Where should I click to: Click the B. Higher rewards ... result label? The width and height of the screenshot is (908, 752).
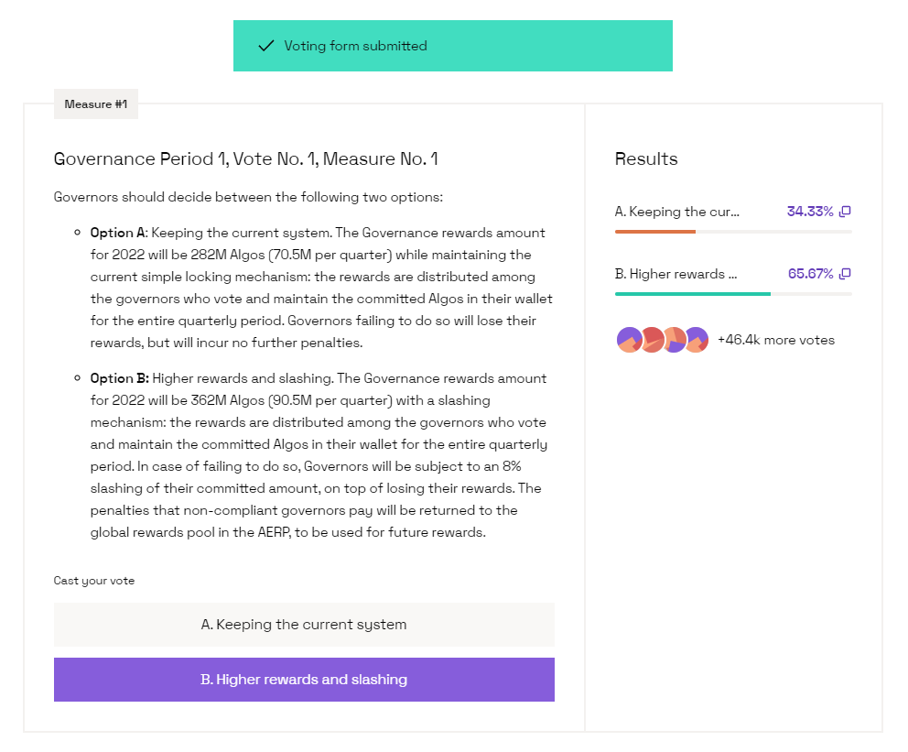[x=676, y=274]
